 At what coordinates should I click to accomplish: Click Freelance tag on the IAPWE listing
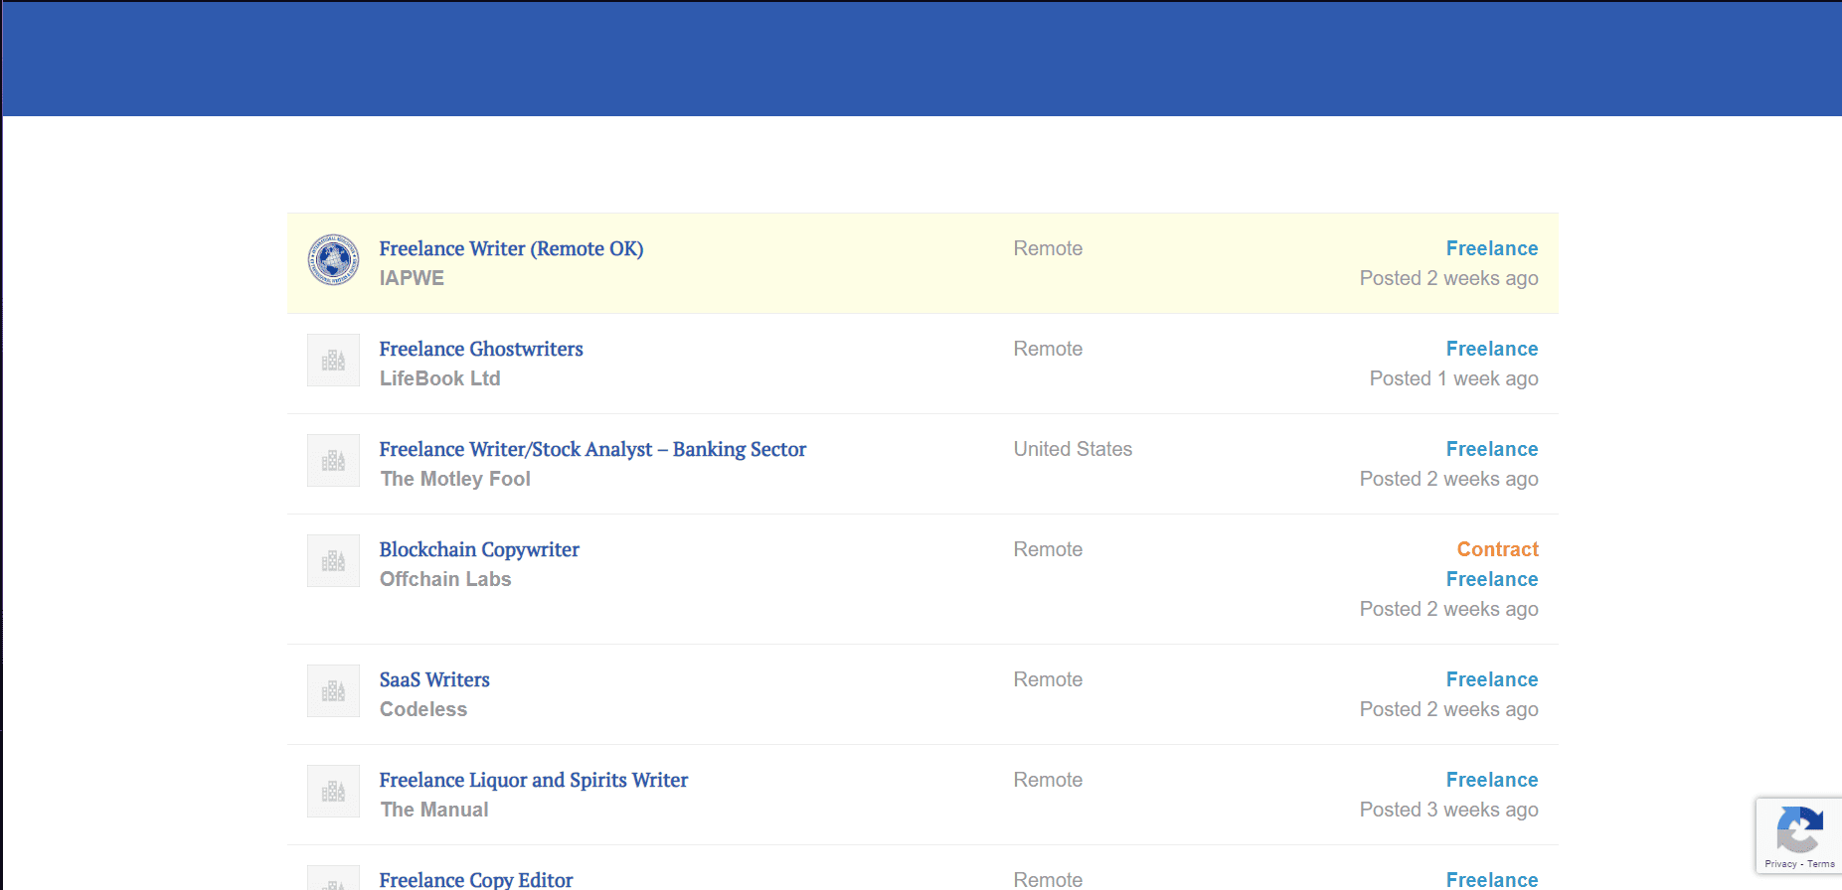[x=1491, y=248]
